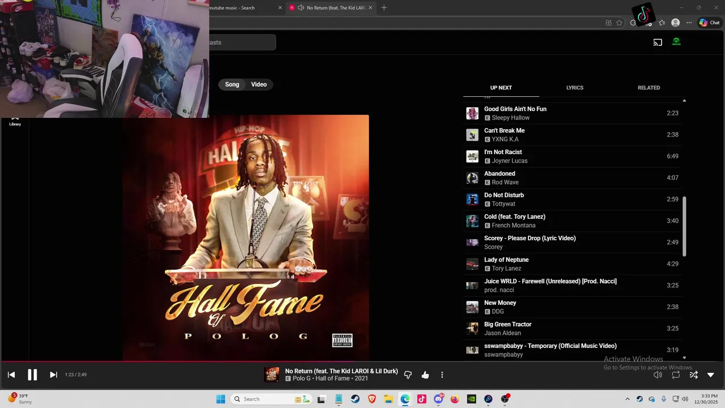
Task: Show hidden system tray icons
Action: click(x=627, y=399)
